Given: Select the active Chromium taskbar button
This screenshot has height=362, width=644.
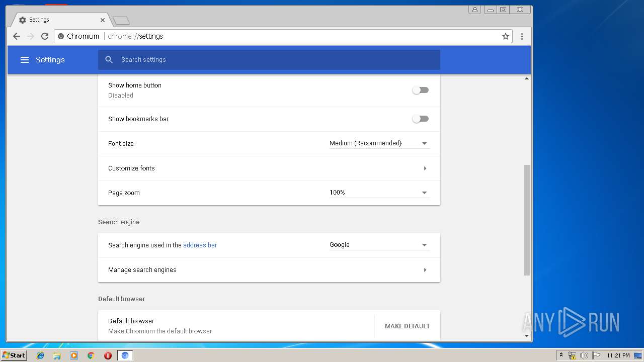Looking at the screenshot, I should click(x=125, y=355).
